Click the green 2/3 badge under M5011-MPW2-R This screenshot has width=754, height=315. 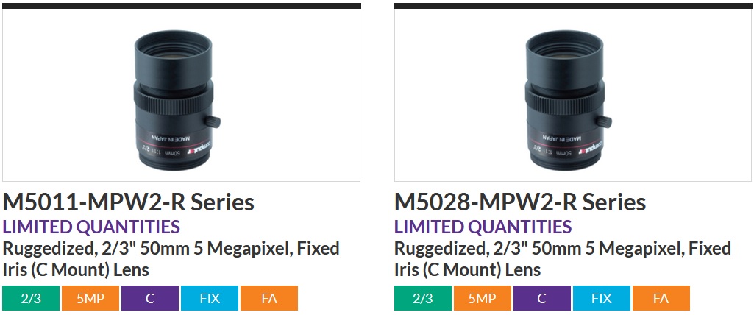[x=31, y=298]
